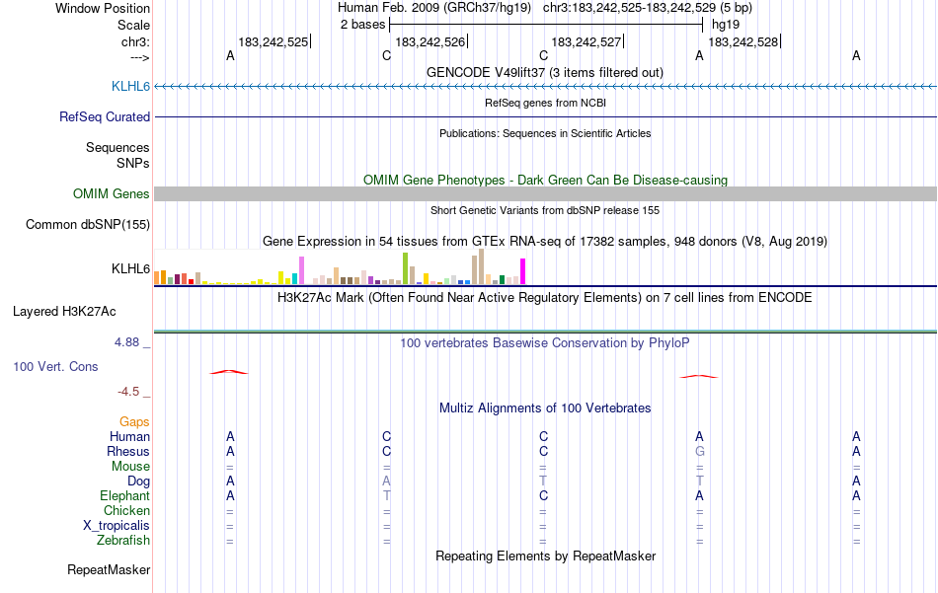This screenshot has width=938, height=593.
Task: Click the gray OMIM Genes bar
Action: click(545, 193)
